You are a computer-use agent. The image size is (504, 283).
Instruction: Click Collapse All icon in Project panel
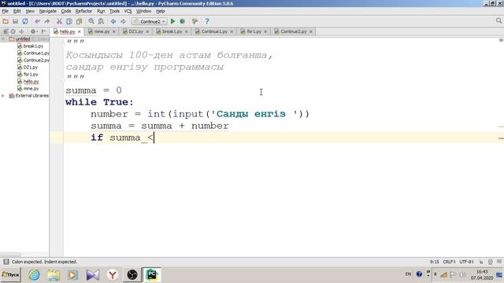tap(21, 31)
